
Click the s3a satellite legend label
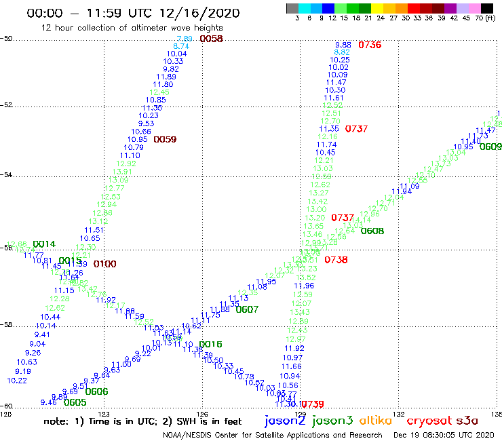click(467, 421)
